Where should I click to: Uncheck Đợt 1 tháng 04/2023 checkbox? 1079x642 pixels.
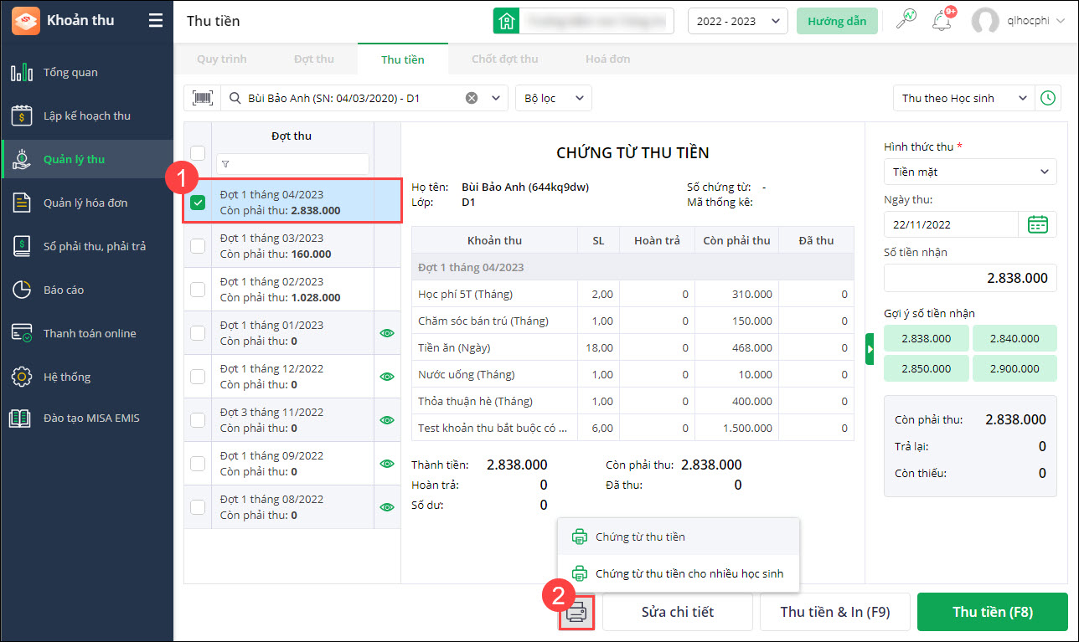click(198, 203)
